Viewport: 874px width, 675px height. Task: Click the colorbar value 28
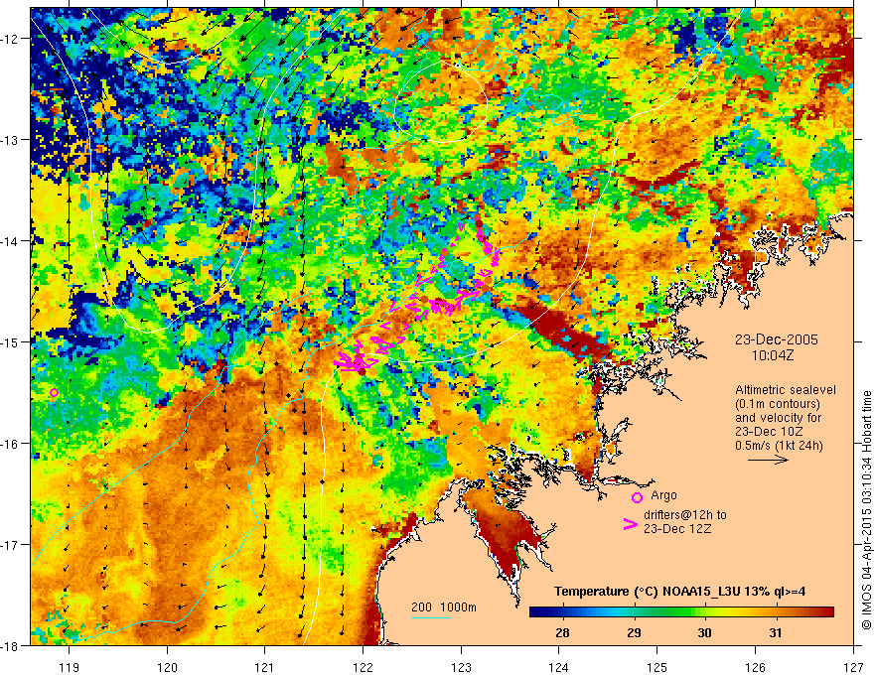click(x=562, y=632)
